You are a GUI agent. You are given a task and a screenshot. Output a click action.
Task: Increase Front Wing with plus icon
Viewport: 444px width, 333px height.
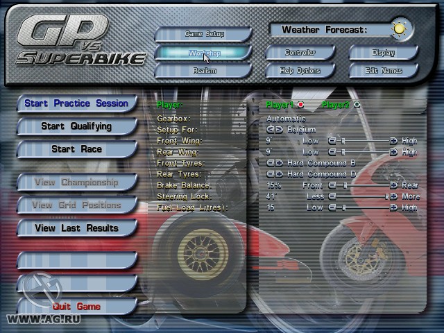click(393, 141)
